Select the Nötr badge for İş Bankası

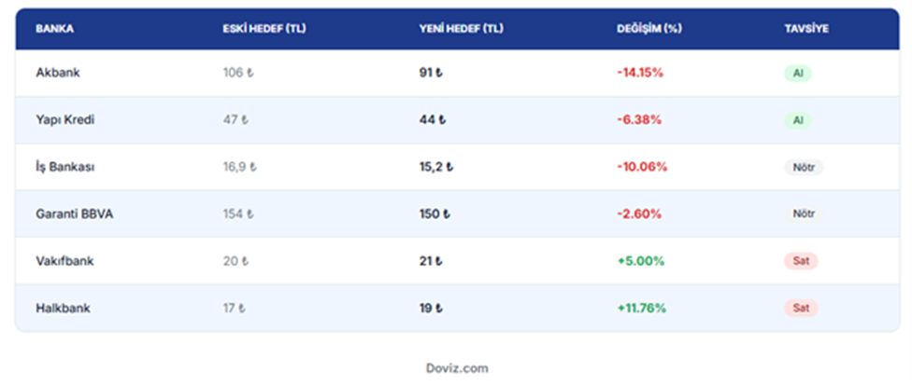click(804, 168)
